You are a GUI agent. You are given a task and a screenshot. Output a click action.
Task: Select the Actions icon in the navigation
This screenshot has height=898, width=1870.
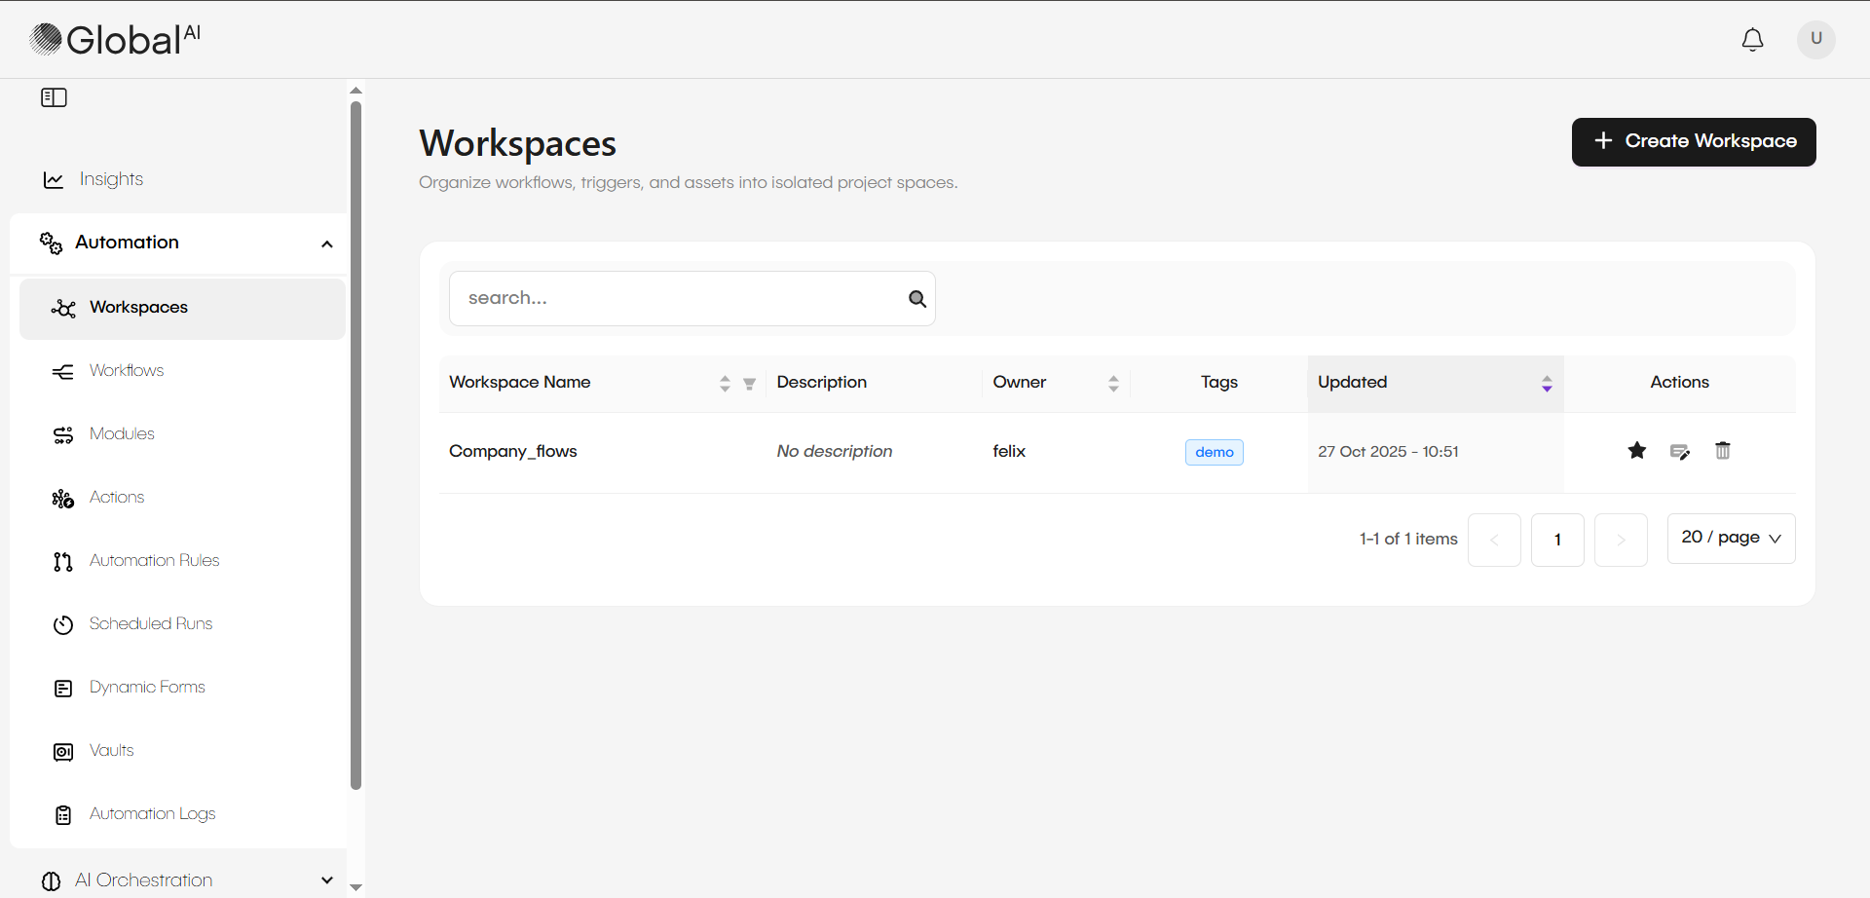62,498
